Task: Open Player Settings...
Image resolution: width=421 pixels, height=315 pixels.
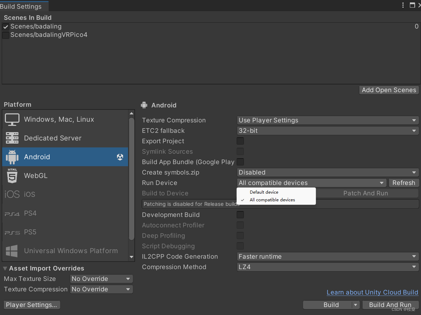Action: [32, 305]
